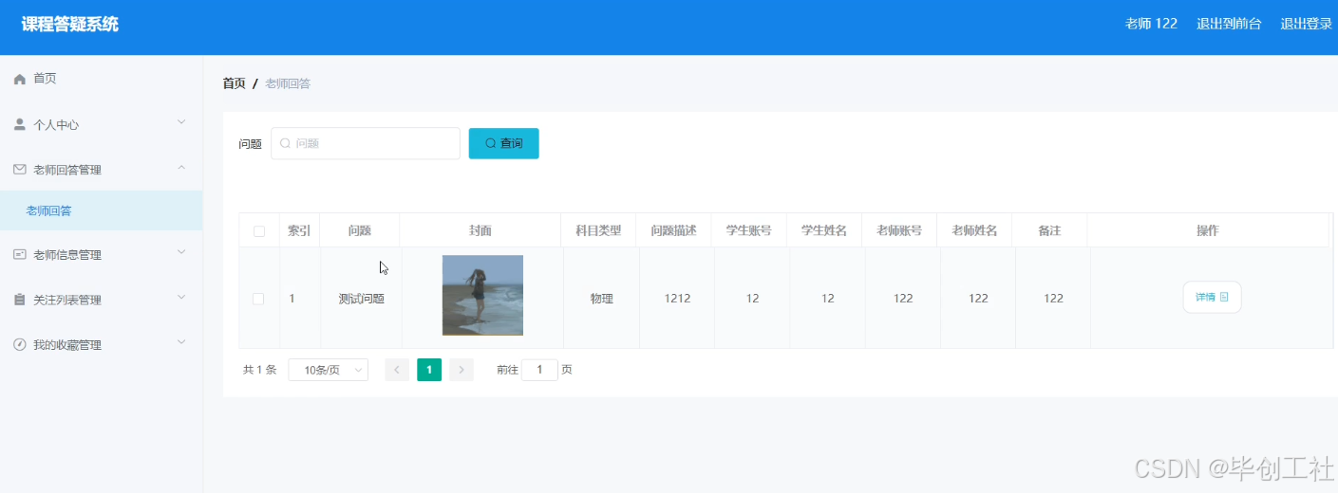
Task: Open the 10条/页 page size dropdown
Action: pyautogui.click(x=328, y=371)
